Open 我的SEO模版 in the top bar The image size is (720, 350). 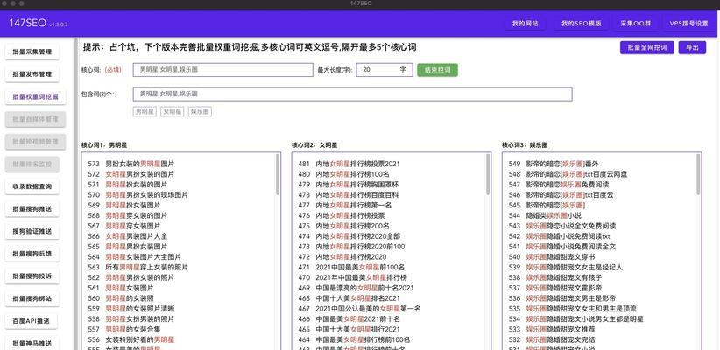pyautogui.click(x=581, y=23)
